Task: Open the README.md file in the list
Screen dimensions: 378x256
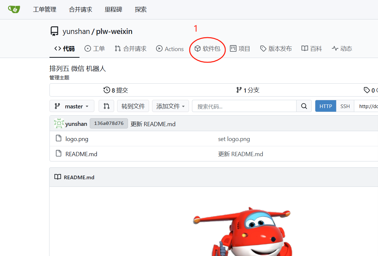Action: click(x=81, y=154)
